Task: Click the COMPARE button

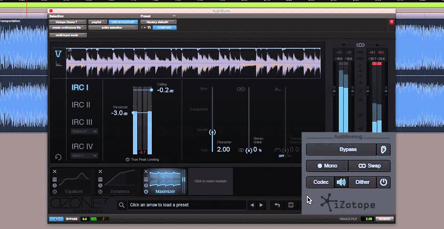Action: (x=164, y=27)
